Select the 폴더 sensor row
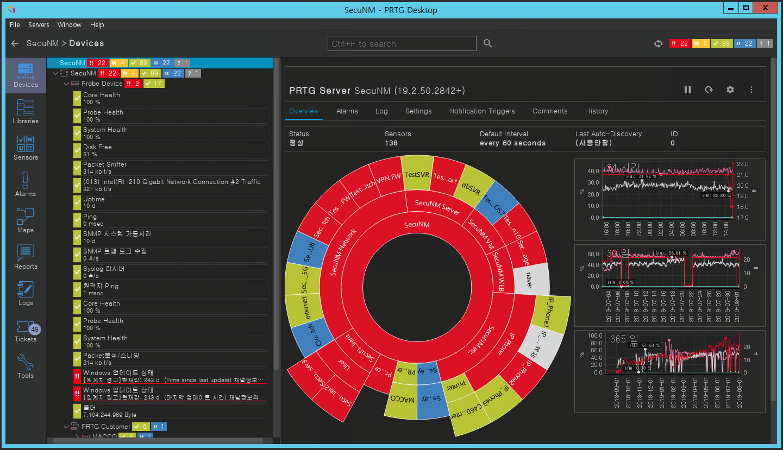783x450 pixels. coord(170,411)
